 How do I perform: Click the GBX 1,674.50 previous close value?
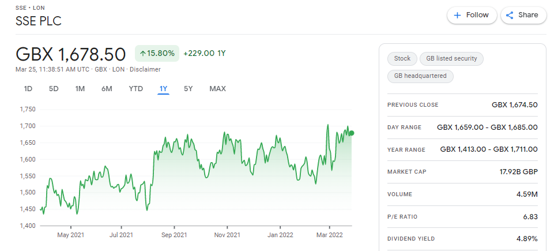515,105
